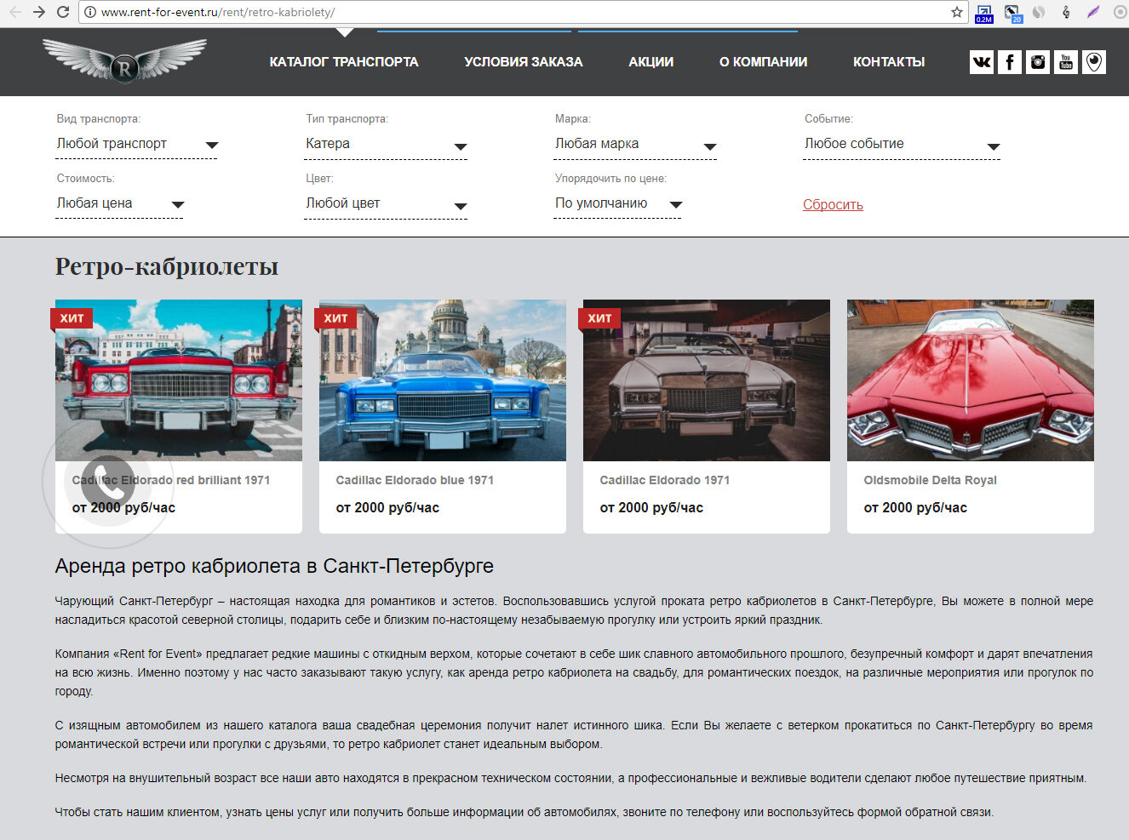Open the Periscope social page

(1094, 62)
